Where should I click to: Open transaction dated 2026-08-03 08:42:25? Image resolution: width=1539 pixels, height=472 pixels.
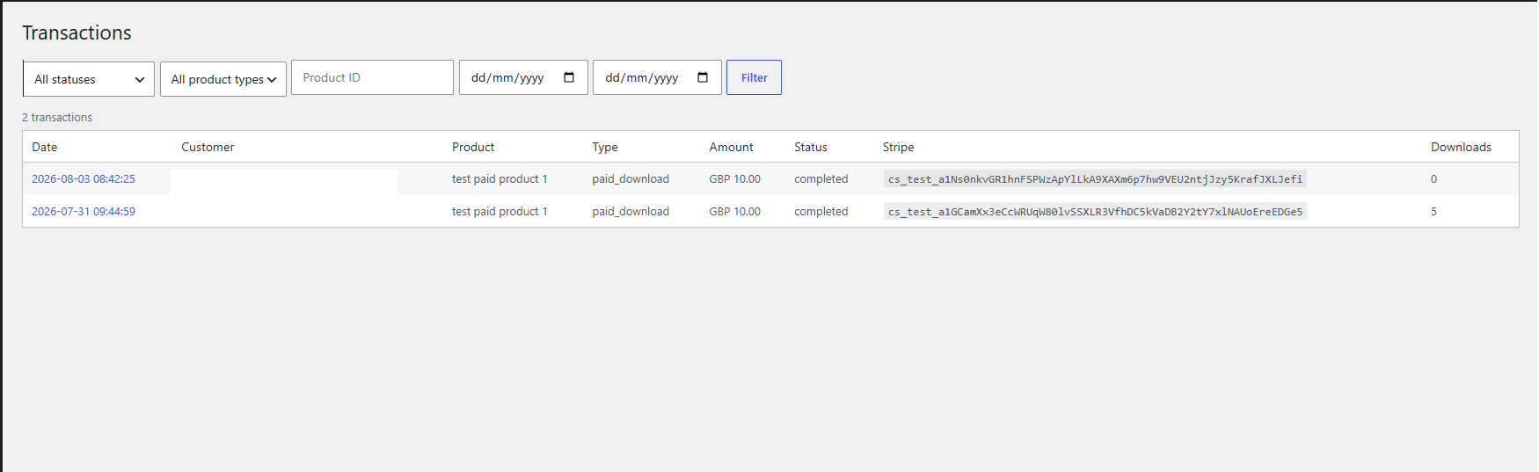[x=84, y=178]
